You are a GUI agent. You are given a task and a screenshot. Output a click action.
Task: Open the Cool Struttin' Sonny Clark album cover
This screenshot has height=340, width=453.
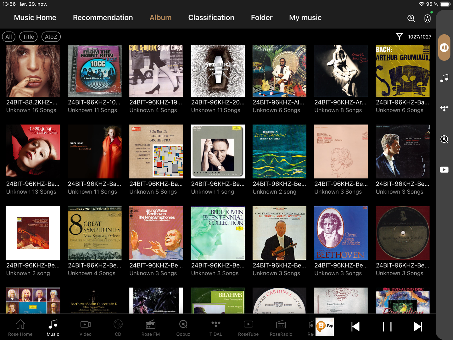[x=156, y=71]
